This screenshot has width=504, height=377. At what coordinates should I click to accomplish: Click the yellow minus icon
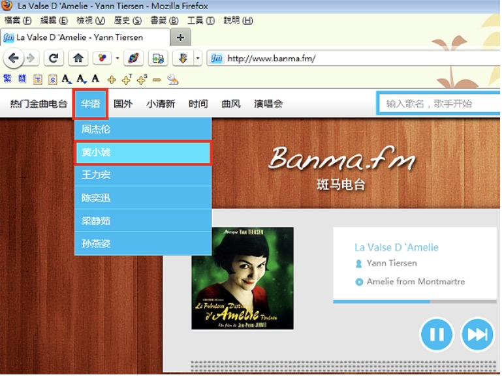coord(157,80)
